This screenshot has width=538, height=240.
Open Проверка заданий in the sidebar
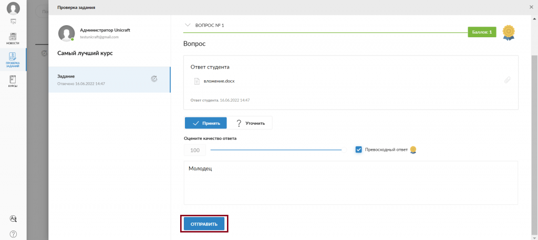[x=13, y=60]
